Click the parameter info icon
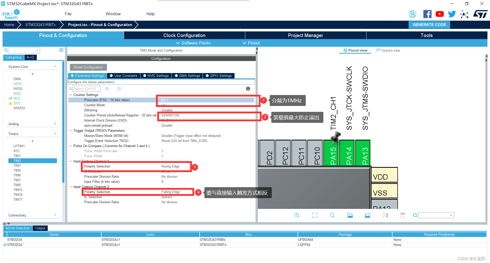Screen dimensions: 490x263 [x=248, y=89]
